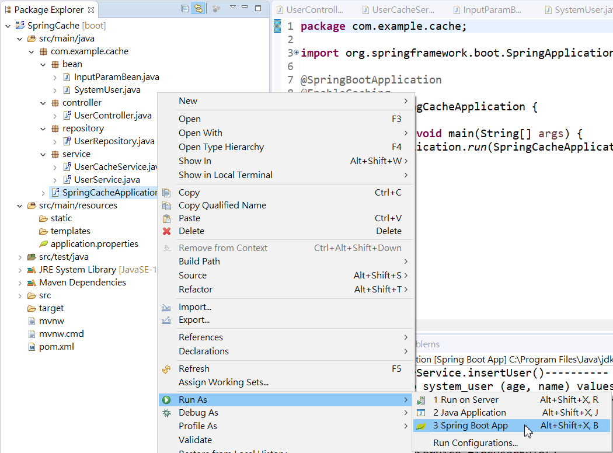Click the pom.xml Maven file icon

[32, 347]
